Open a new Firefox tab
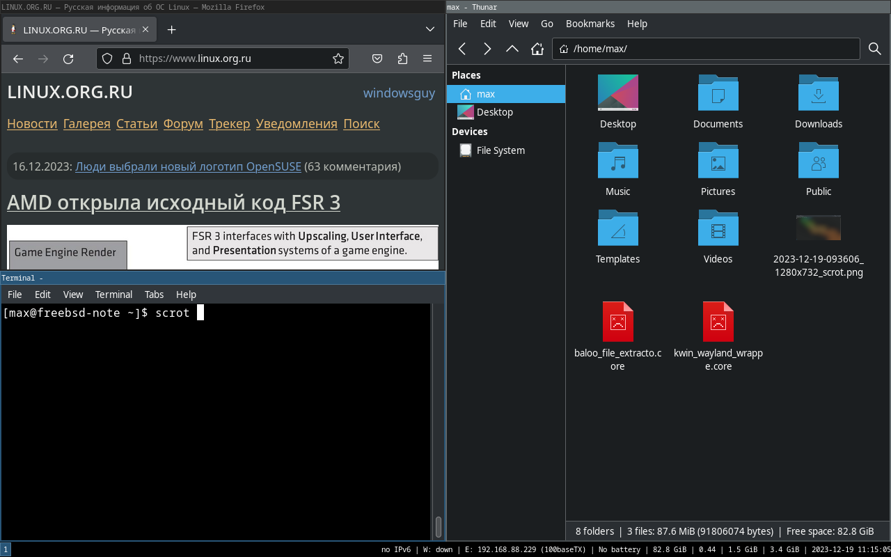Screen dimensions: 891x557 click(x=172, y=30)
